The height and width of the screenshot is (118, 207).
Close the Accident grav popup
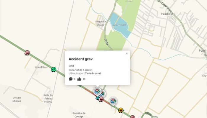127,53
